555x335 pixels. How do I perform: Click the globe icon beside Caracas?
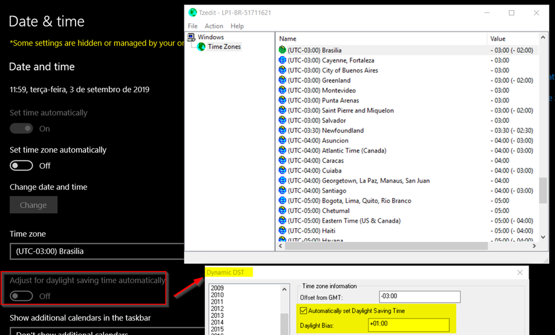[282, 161]
